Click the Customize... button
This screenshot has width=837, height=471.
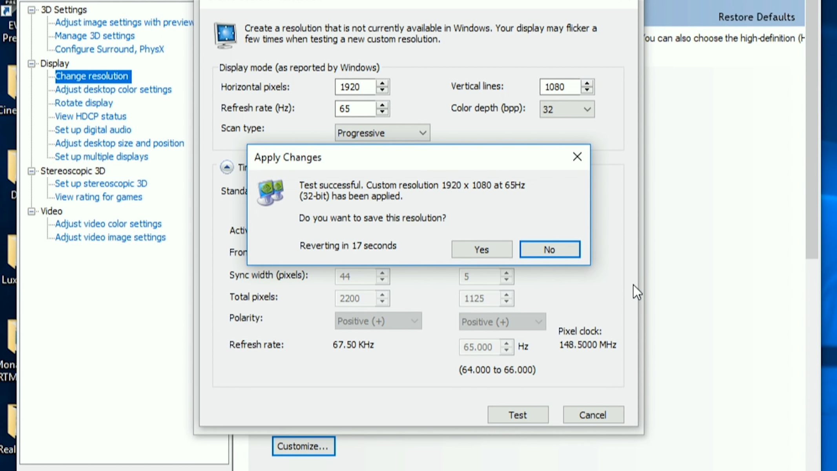tap(303, 446)
